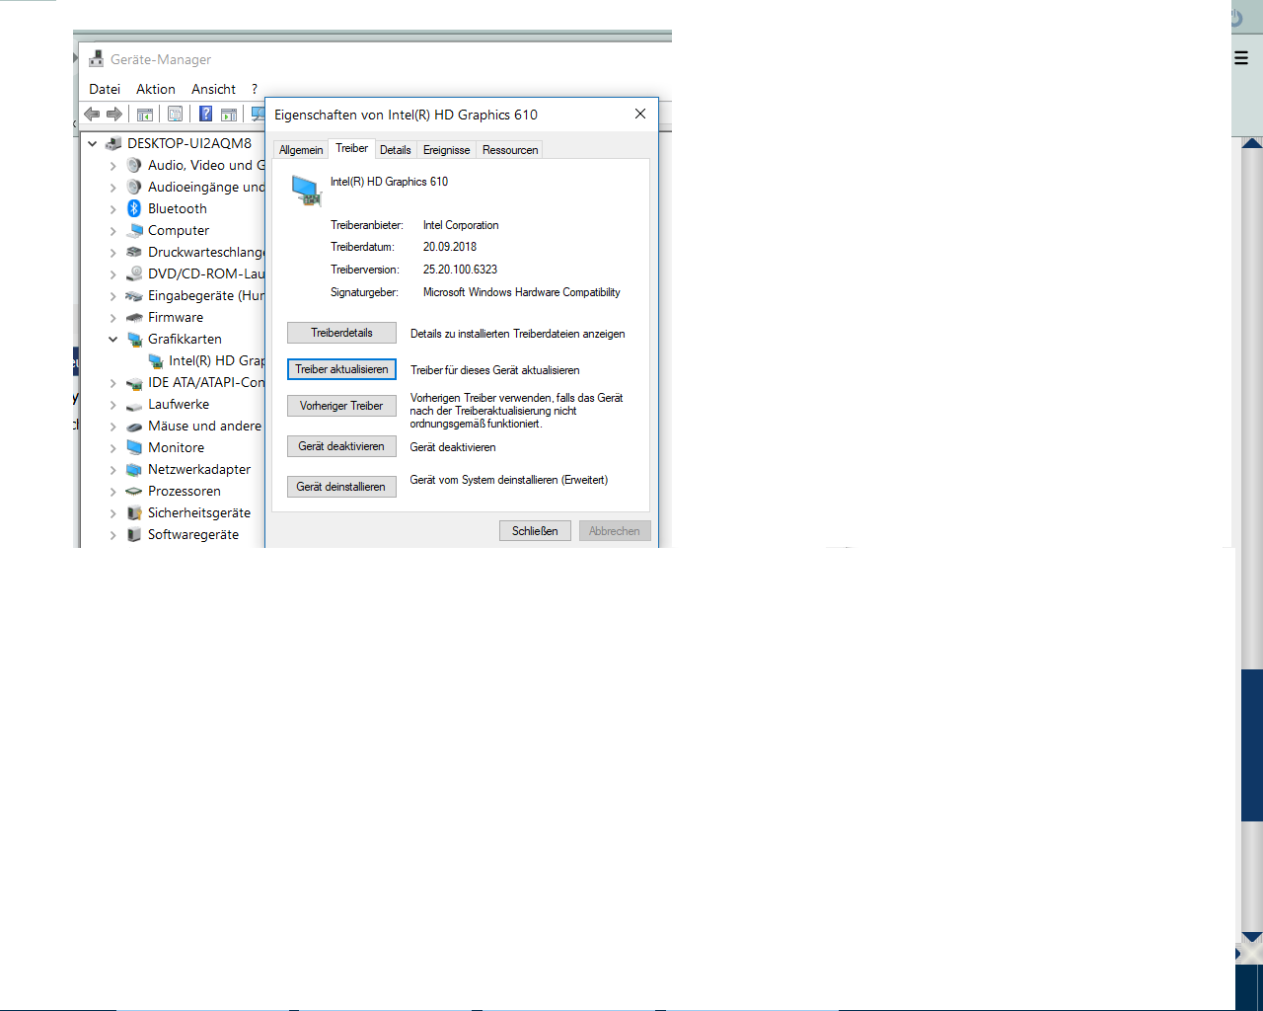1263x1011 pixels.
Task: Open the Aktion menu
Action: click(x=156, y=89)
